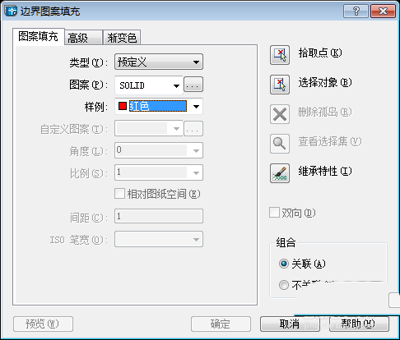Switch to the 高级 tab
The width and height of the screenshot is (400, 340).
tap(83, 38)
